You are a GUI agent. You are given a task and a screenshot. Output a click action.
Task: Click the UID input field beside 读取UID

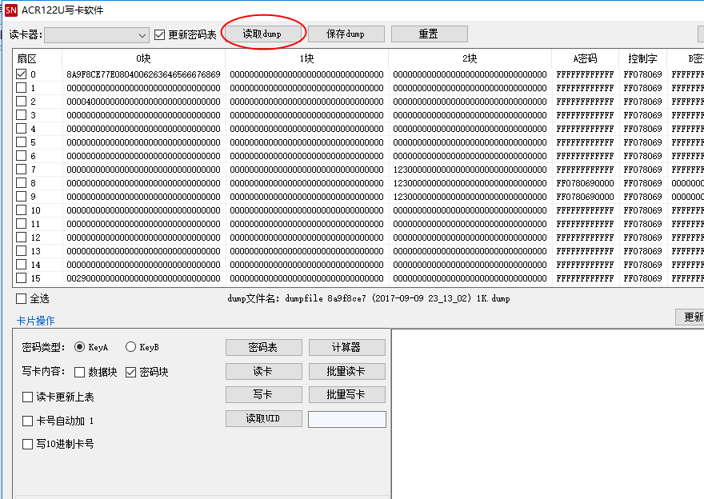tap(346, 419)
